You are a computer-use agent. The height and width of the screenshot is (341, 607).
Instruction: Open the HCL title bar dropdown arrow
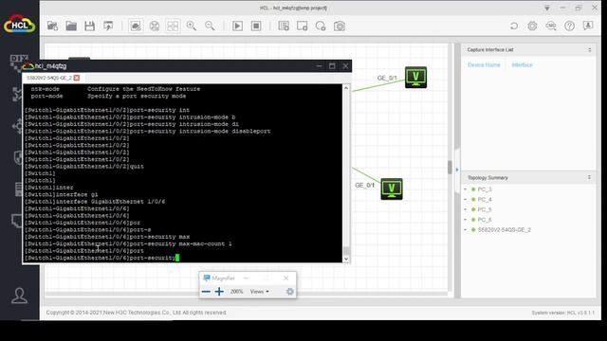click(x=547, y=9)
